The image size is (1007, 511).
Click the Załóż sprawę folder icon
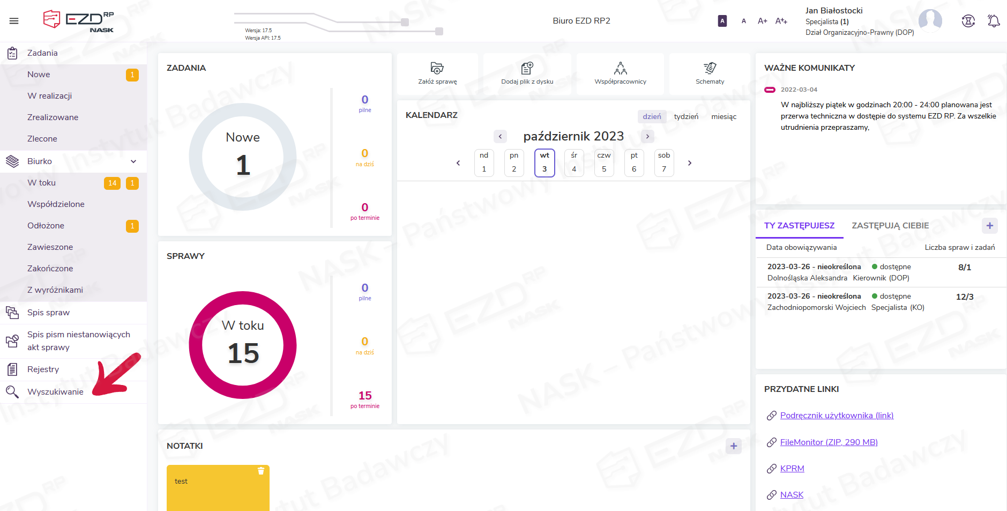(437, 68)
